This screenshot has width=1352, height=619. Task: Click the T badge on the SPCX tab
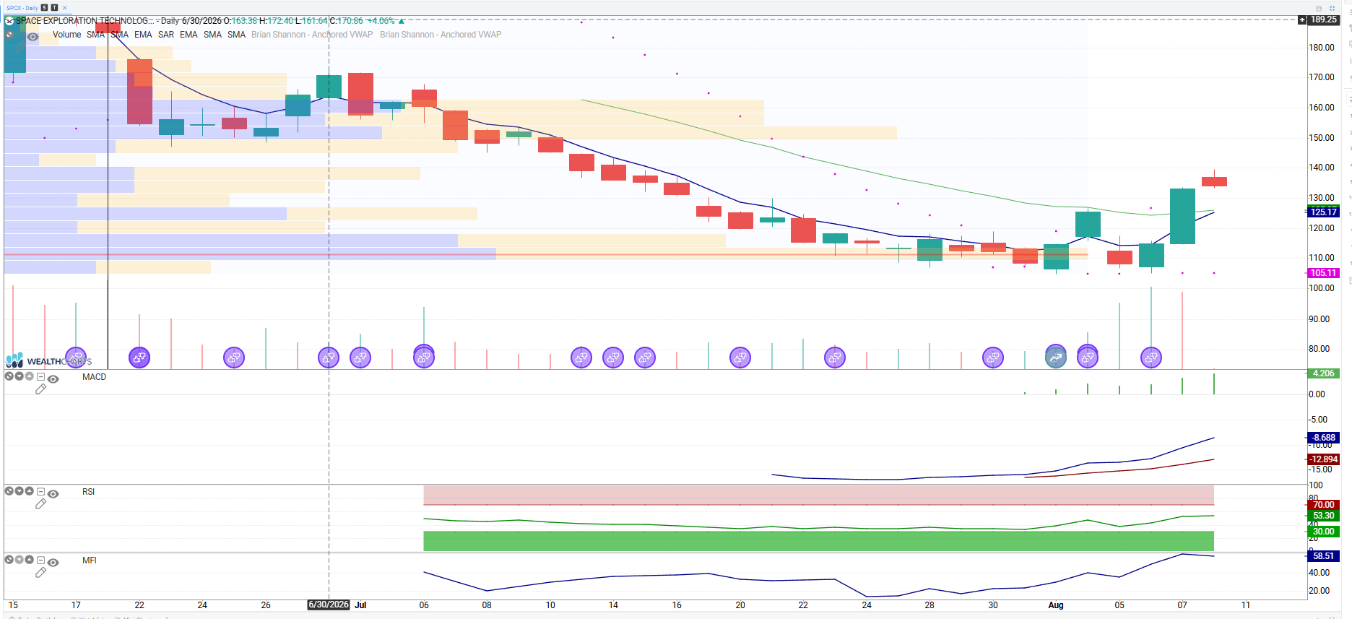[x=54, y=8]
